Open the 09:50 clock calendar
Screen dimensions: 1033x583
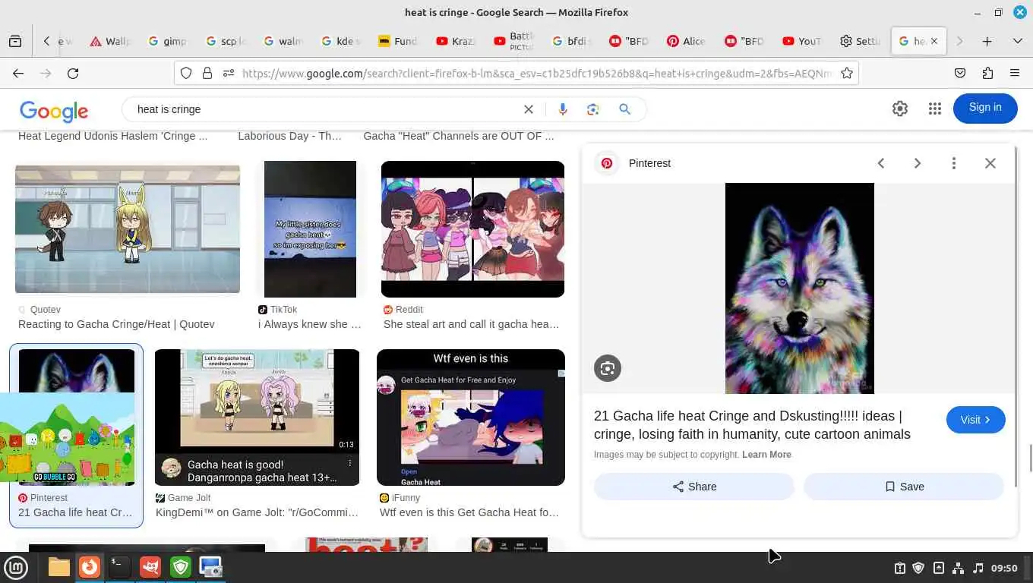point(1004,568)
